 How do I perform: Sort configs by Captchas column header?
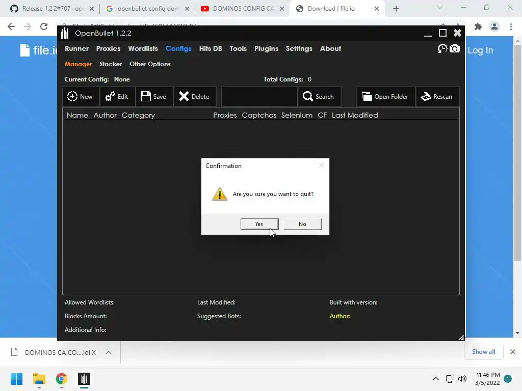[x=259, y=116]
